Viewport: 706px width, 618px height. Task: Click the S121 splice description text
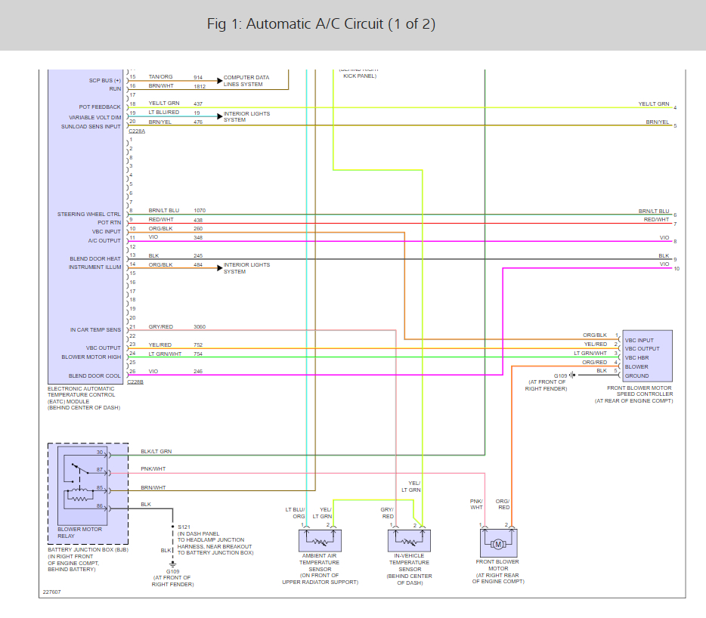[215, 539]
